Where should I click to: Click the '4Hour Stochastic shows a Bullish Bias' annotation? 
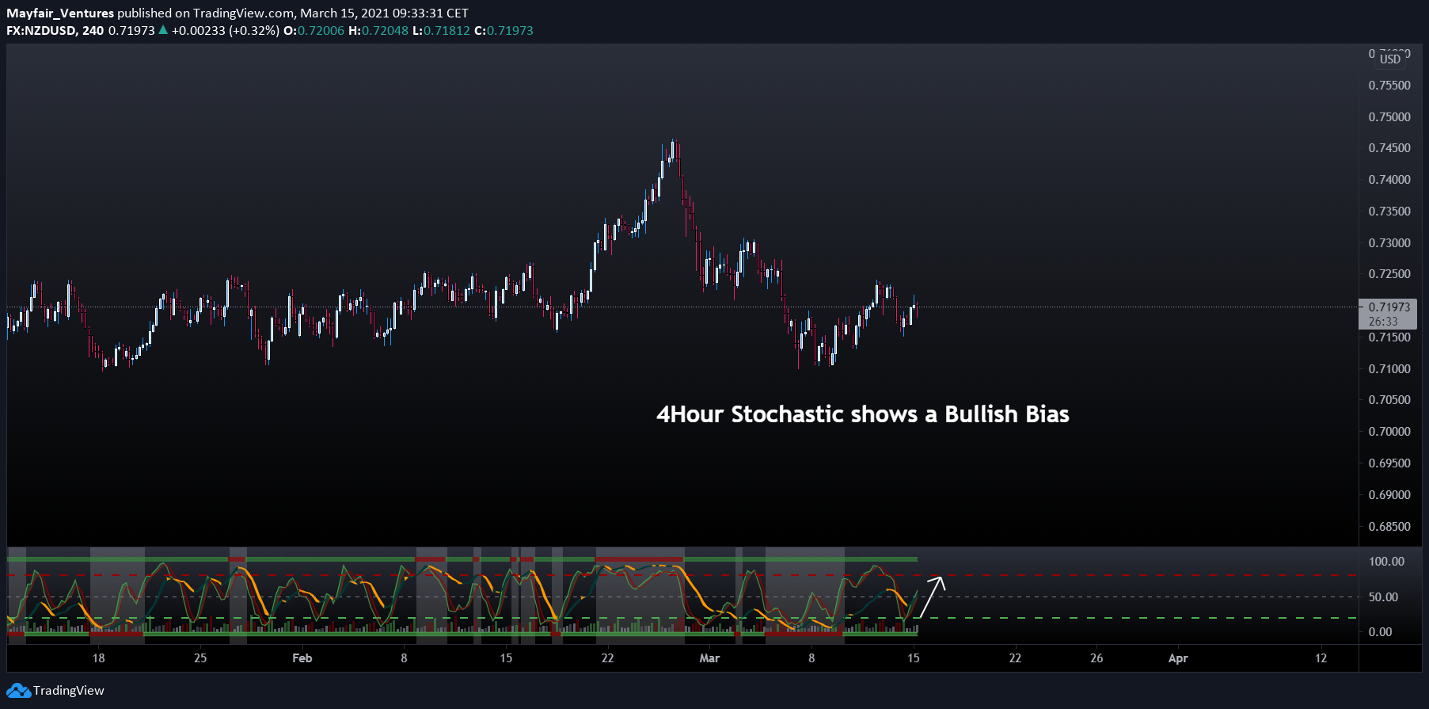coord(863,414)
